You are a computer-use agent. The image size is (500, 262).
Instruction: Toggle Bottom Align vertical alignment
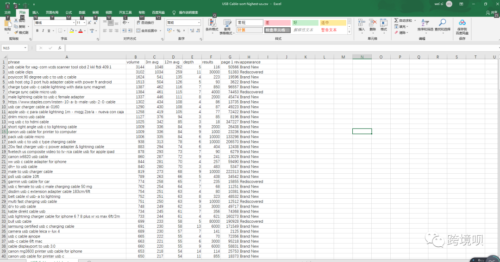pyautogui.click(x=116, y=23)
